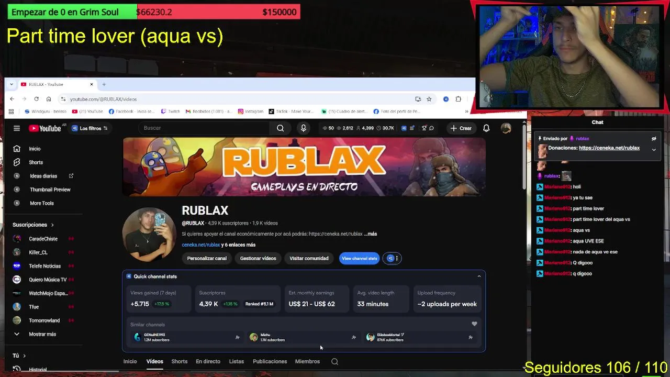This screenshot has width=670, height=377.
Task: Click browser back arrow
Action: click(x=12, y=99)
